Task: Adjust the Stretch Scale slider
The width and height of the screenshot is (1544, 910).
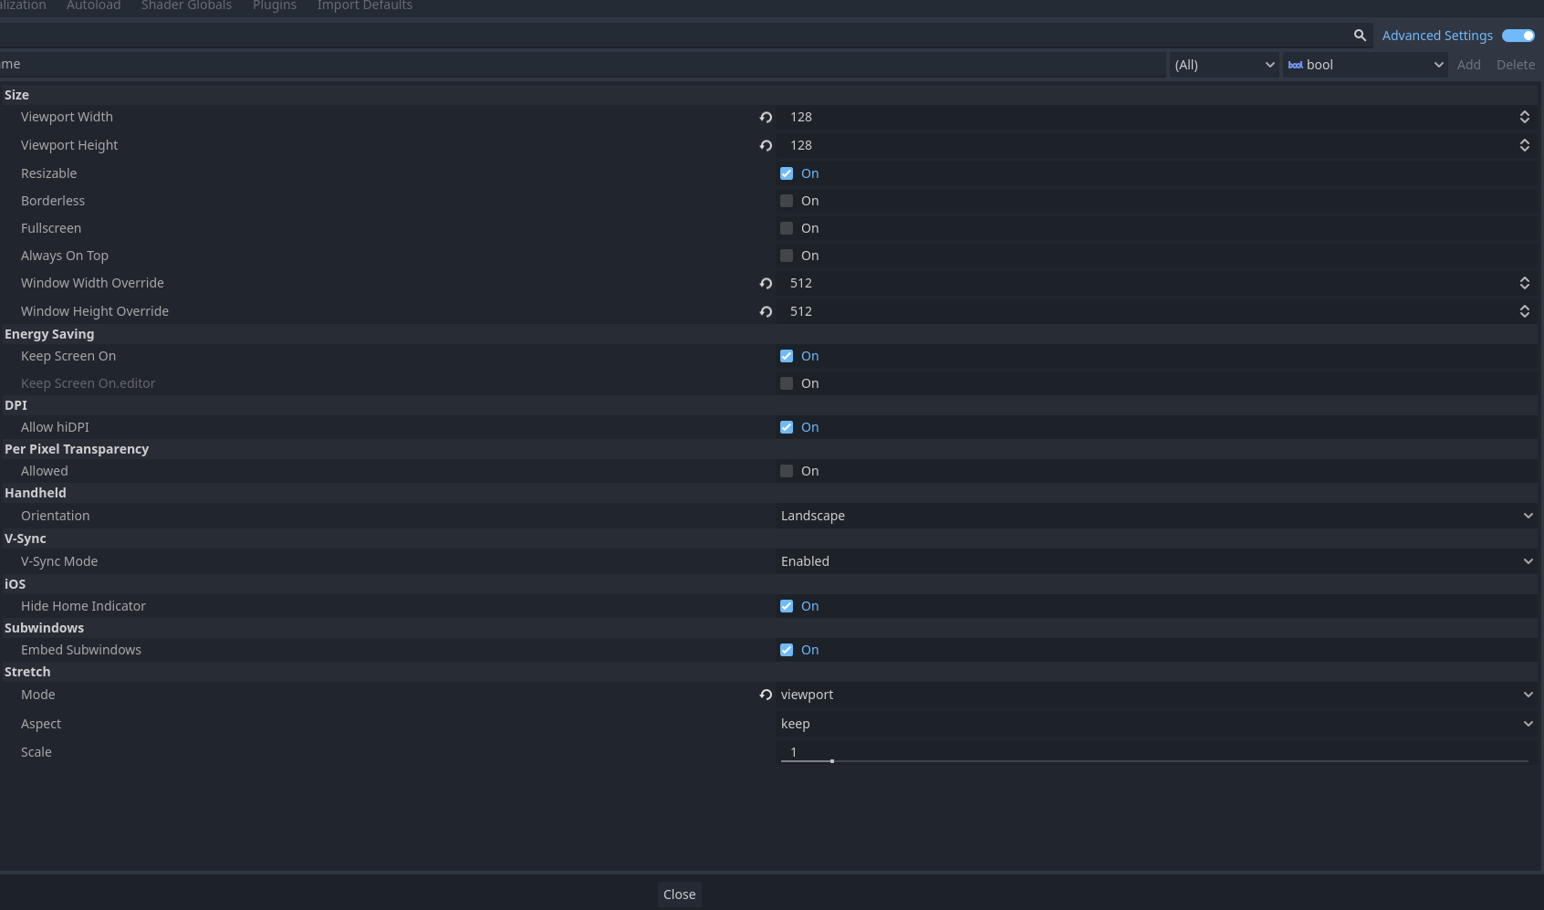Action: [x=831, y=759]
